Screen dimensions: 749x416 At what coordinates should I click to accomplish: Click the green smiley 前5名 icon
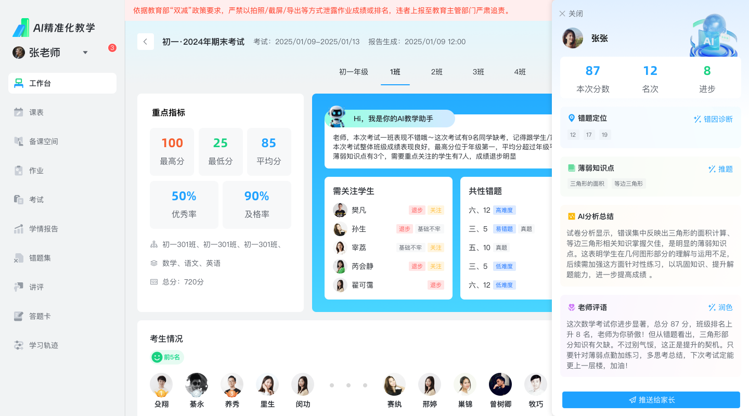(157, 357)
